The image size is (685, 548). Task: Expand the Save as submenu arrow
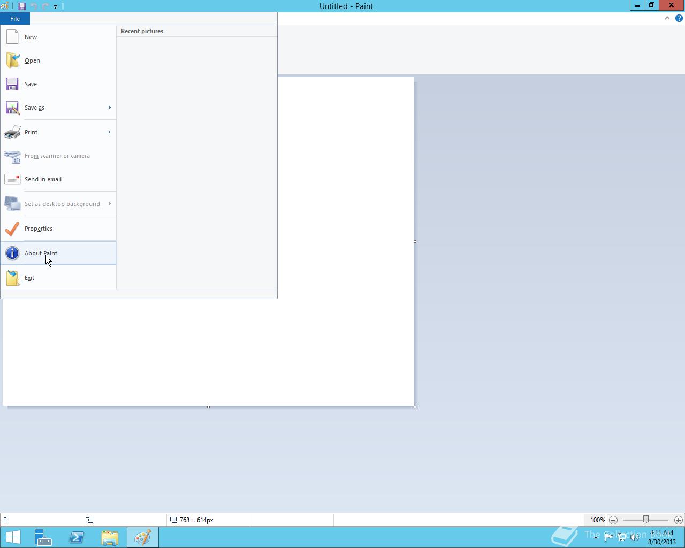[109, 108]
